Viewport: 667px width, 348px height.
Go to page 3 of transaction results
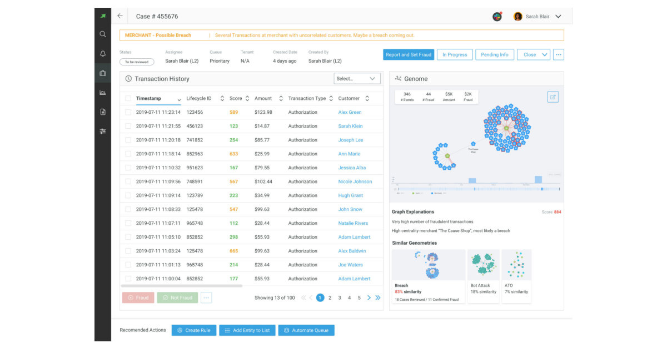pos(340,297)
